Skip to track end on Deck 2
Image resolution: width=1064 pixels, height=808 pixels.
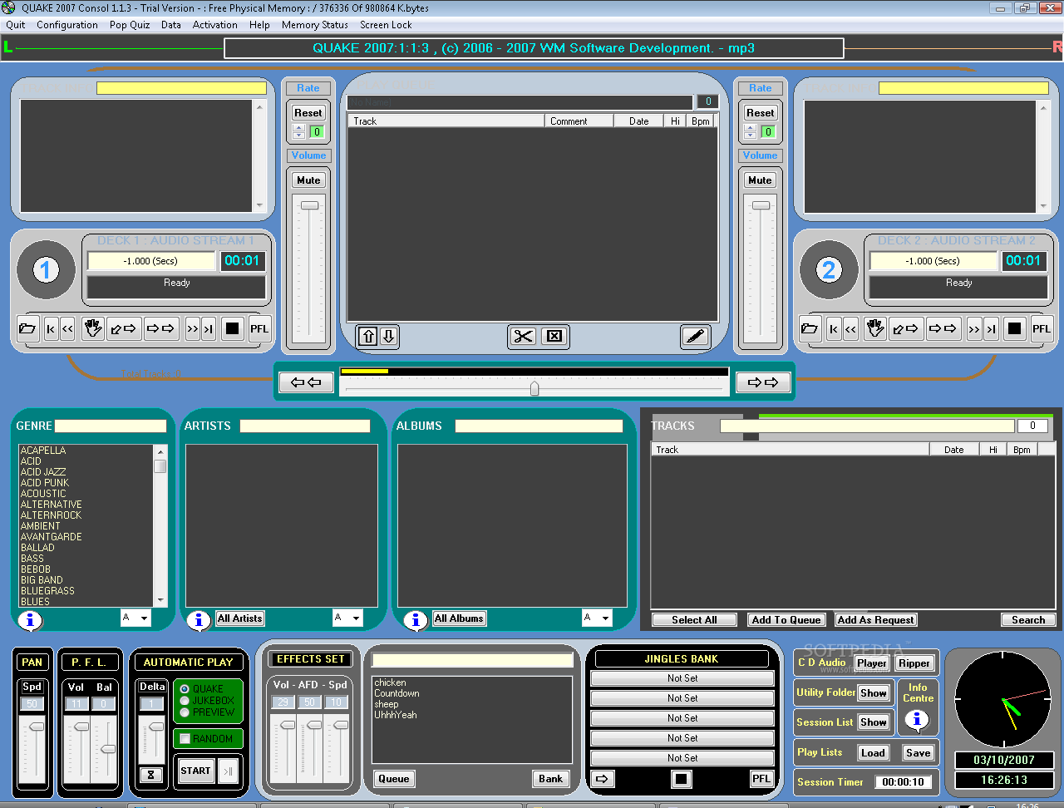point(991,328)
